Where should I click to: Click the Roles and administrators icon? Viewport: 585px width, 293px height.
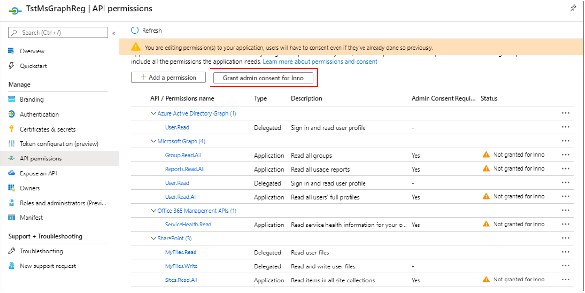click(x=12, y=203)
